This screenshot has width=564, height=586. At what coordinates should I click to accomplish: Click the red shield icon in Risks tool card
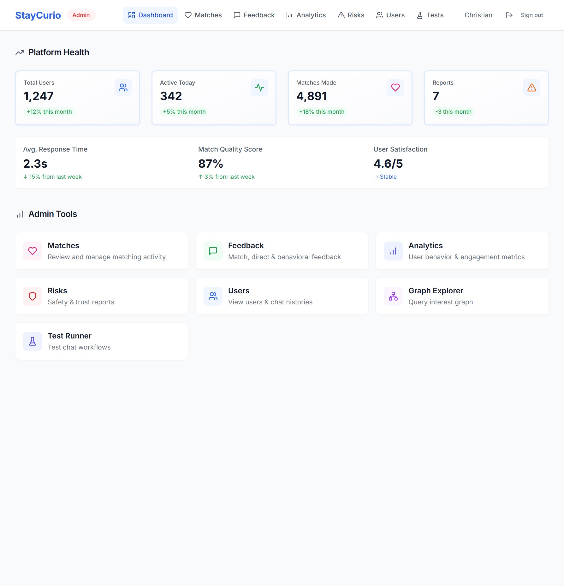pyautogui.click(x=33, y=296)
